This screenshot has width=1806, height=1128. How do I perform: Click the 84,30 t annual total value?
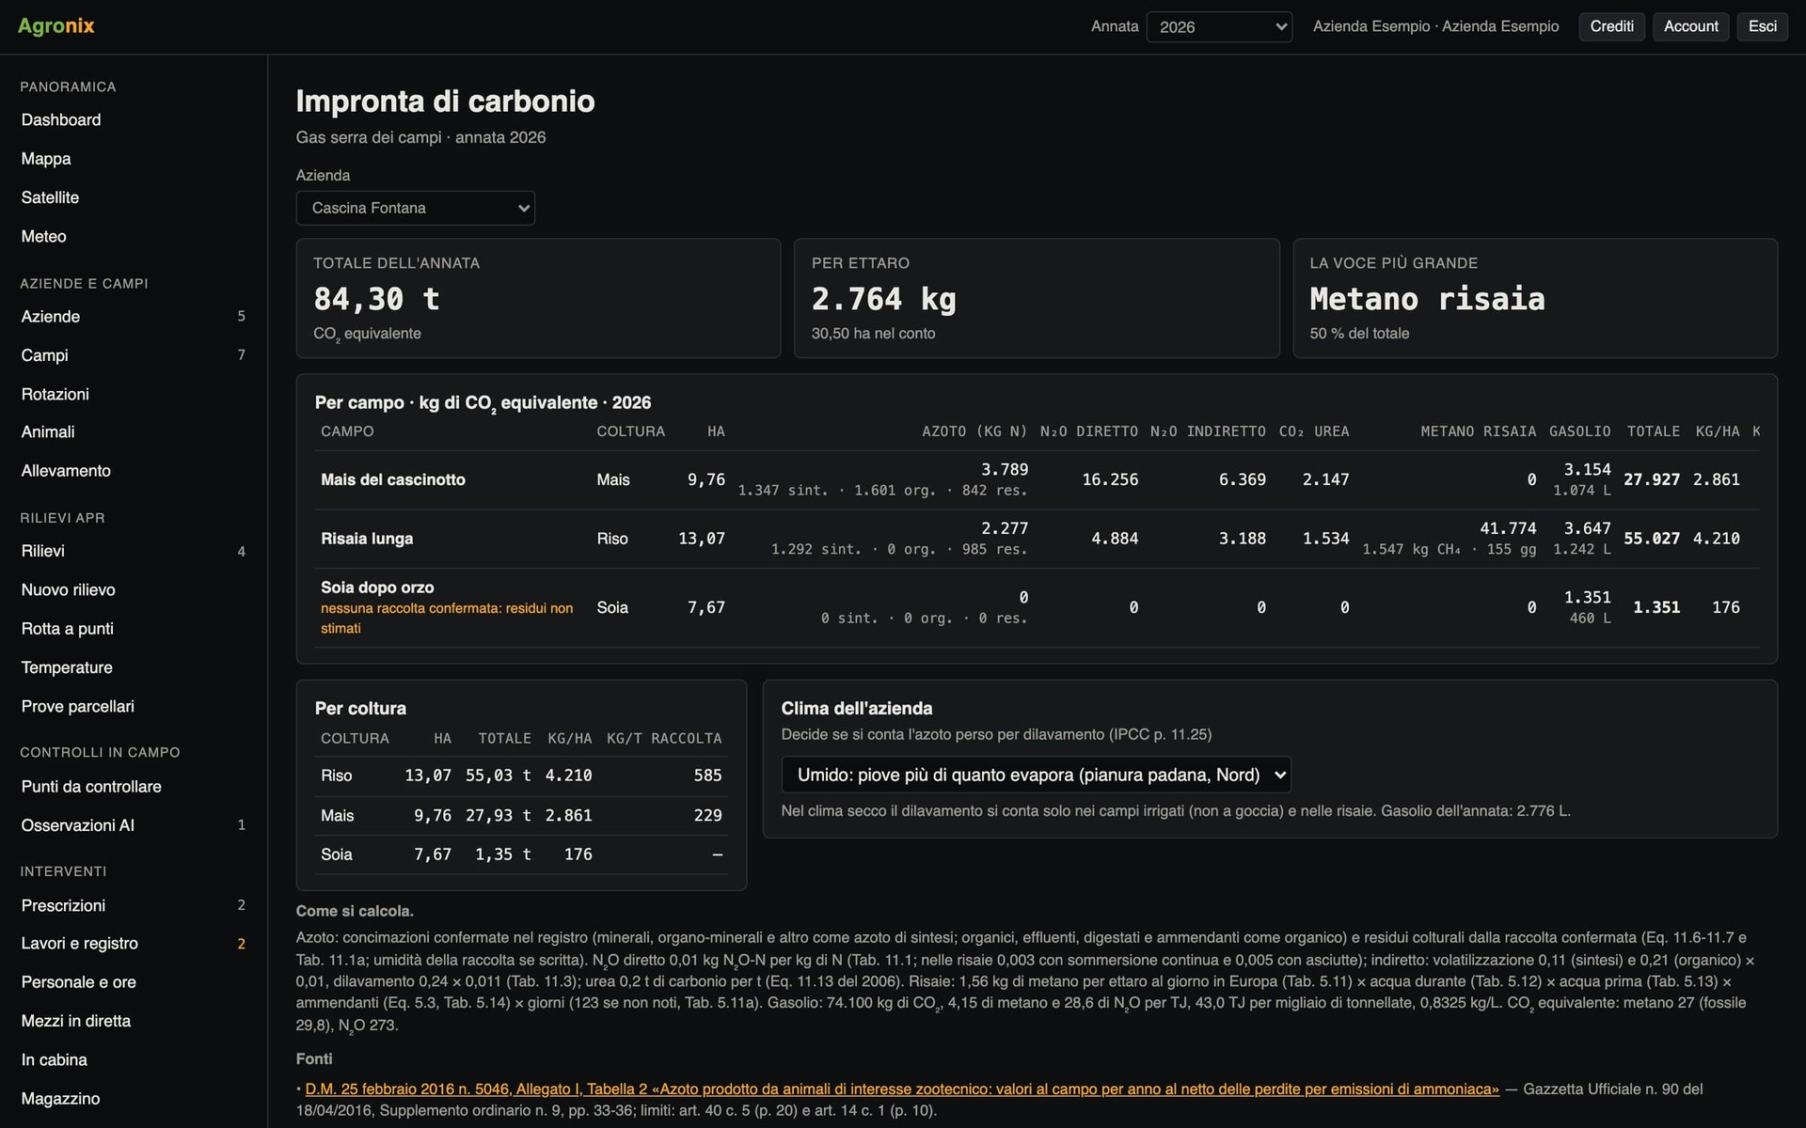(376, 299)
